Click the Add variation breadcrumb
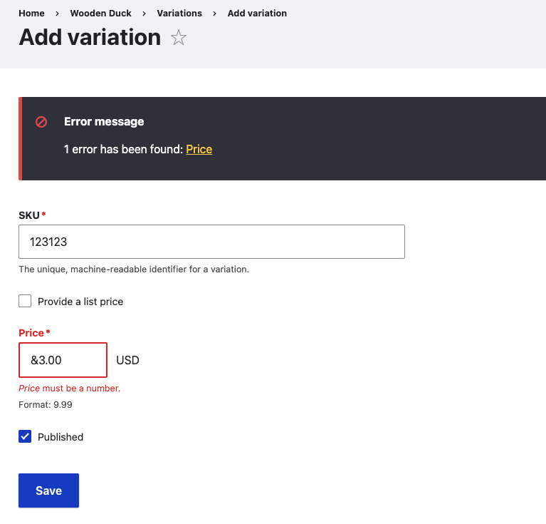Image resolution: width=546 pixels, height=524 pixels. (257, 14)
